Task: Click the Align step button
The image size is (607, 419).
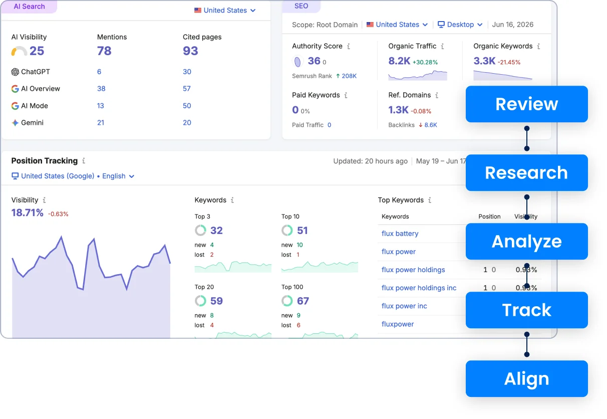Action: tap(527, 379)
